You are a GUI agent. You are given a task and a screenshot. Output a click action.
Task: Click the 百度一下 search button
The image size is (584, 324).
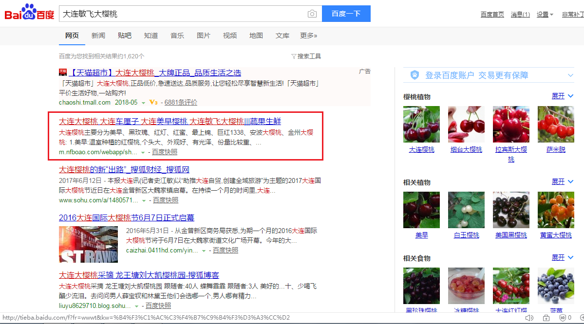pyautogui.click(x=346, y=14)
